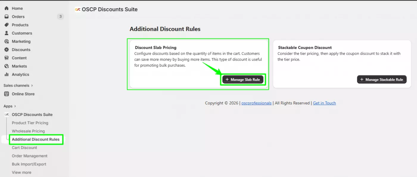The height and width of the screenshot is (177, 417).
Task: Go to Cart Discount page
Action: 24,148
